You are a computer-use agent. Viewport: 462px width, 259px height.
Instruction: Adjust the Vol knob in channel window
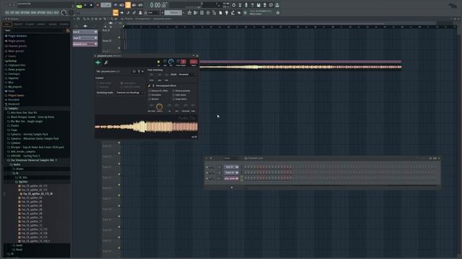coord(171,62)
